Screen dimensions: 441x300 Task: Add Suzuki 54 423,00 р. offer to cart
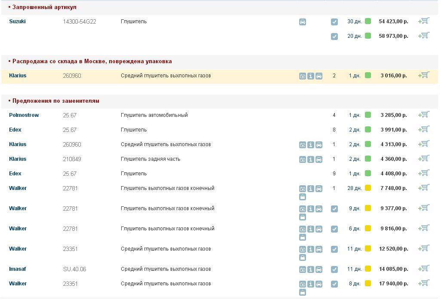[424, 21]
